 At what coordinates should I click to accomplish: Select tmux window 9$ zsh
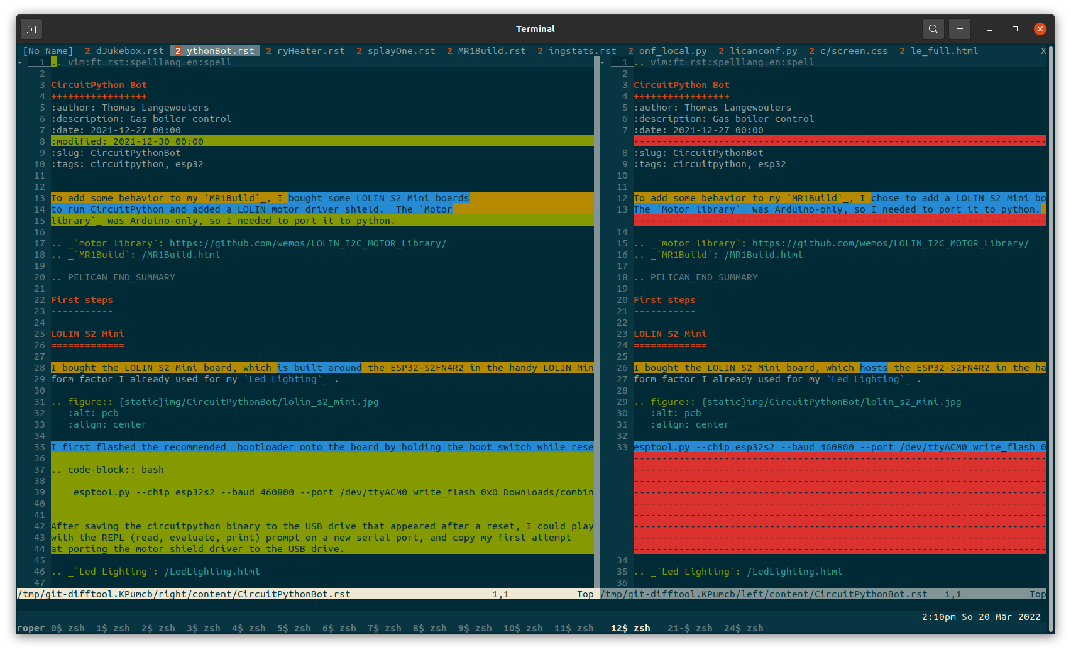[475, 628]
